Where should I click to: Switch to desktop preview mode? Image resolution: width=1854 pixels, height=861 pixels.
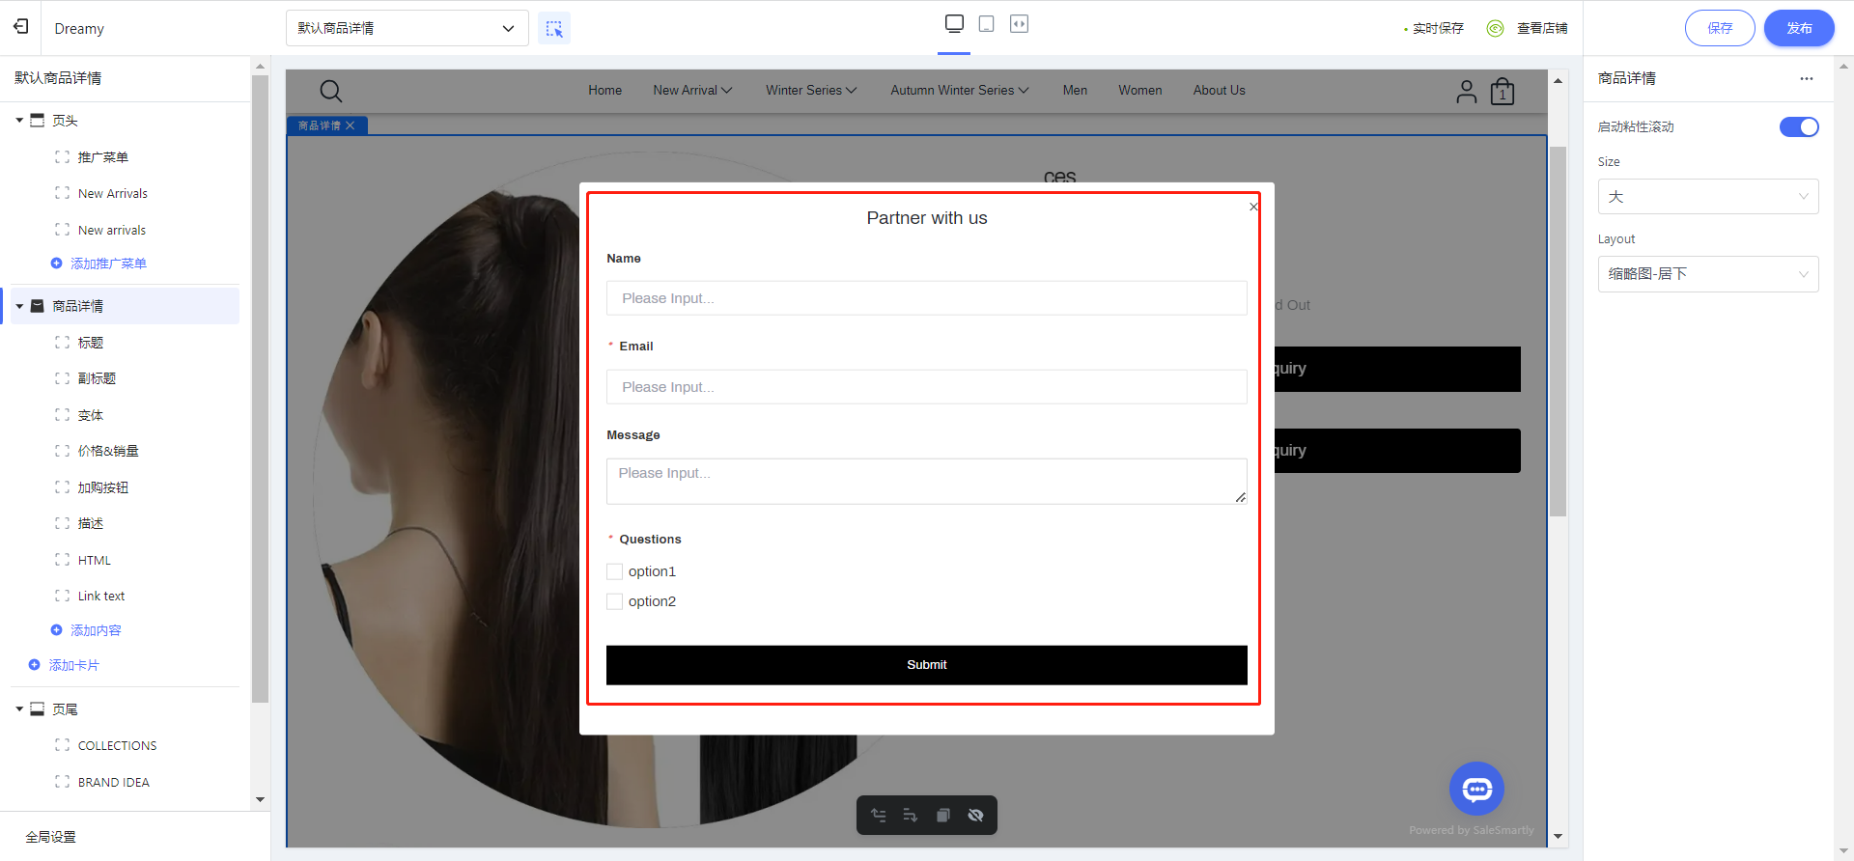954,23
